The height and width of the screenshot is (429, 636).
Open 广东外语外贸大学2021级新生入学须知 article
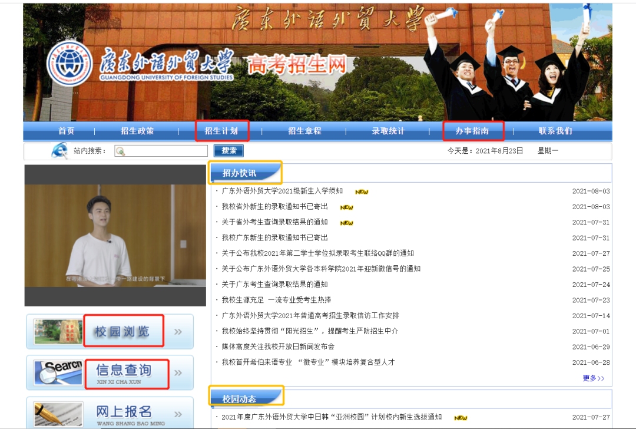(282, 191)
